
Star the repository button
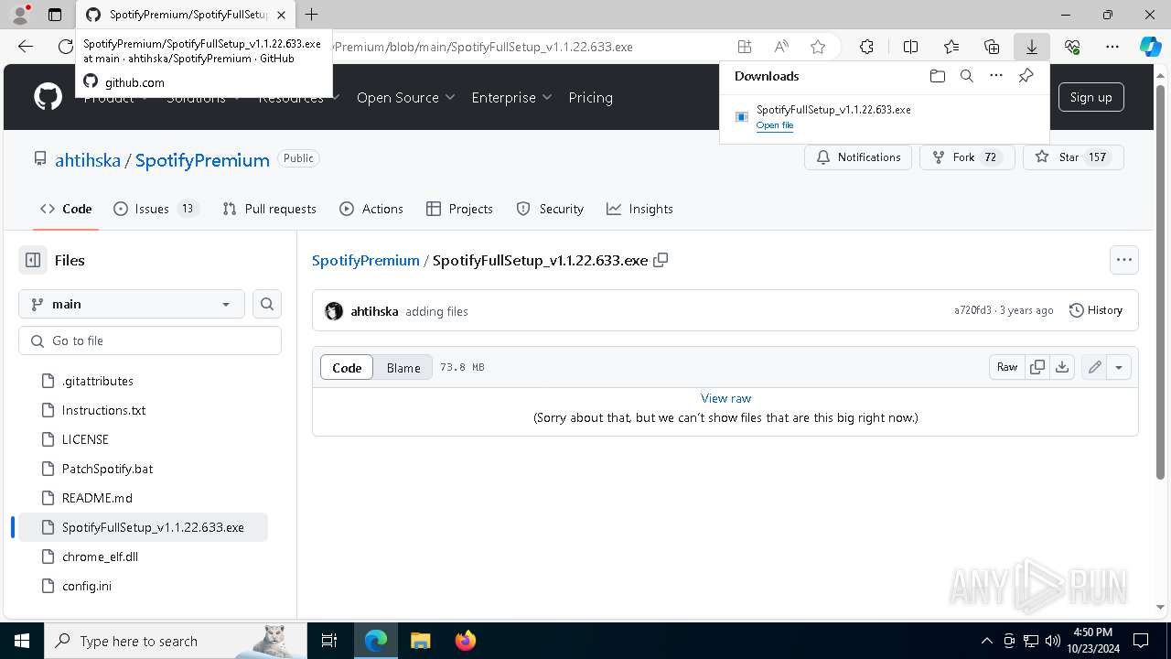[x=1072, y=157]
